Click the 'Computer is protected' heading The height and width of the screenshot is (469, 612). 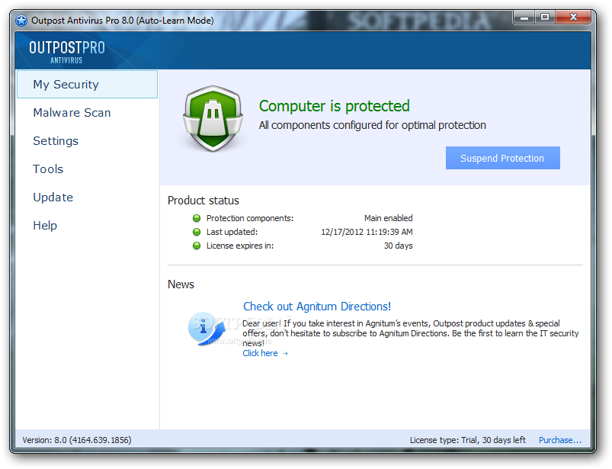click(335, 106)
